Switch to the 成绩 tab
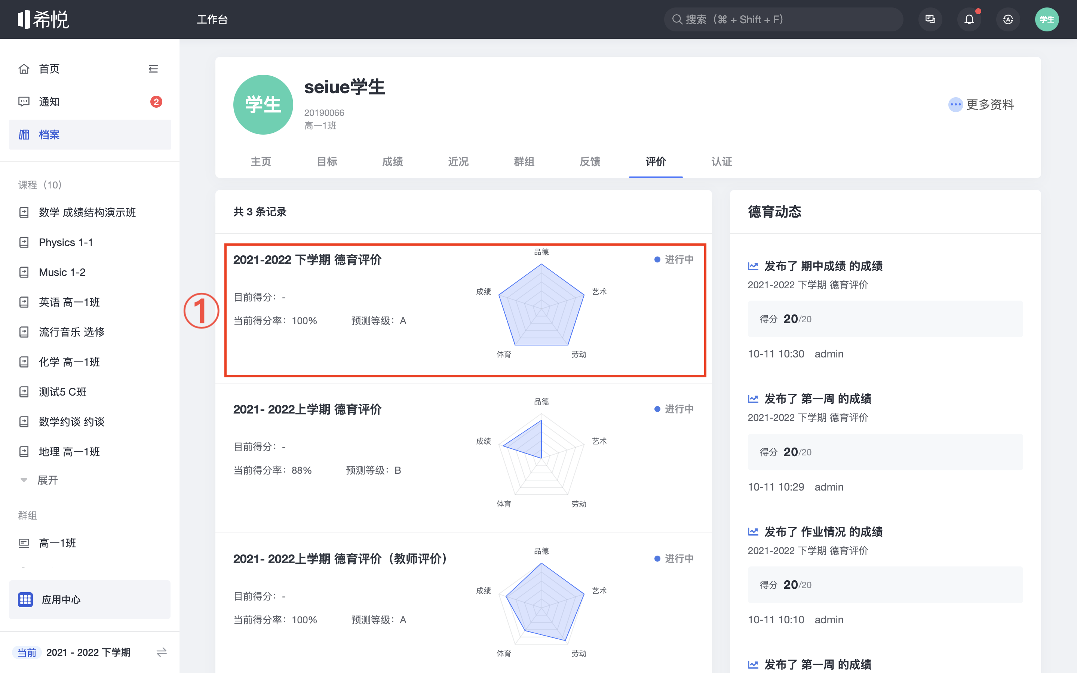1077x673 pixels. (393, 162)
